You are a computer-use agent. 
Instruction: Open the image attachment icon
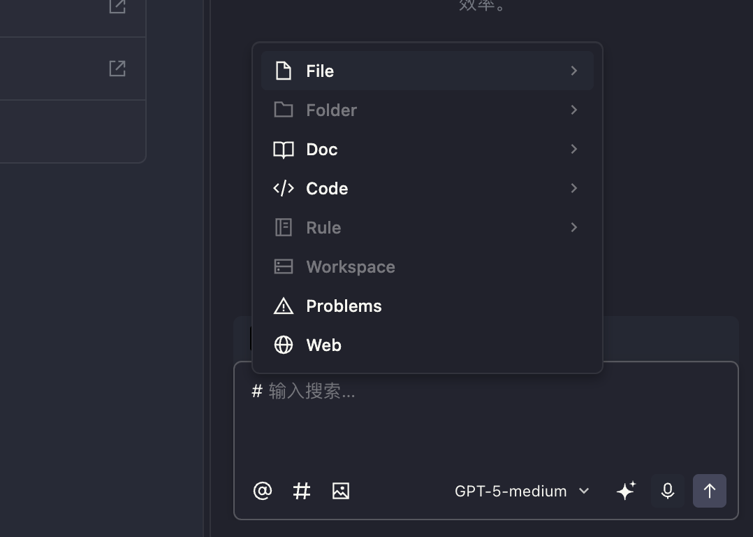341,491
